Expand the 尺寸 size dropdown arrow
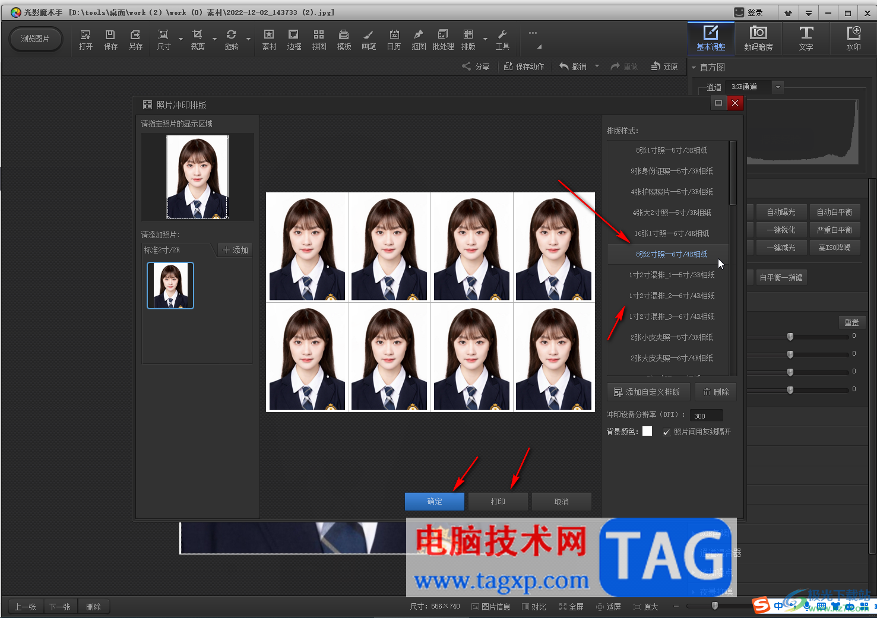 (181, 40)
